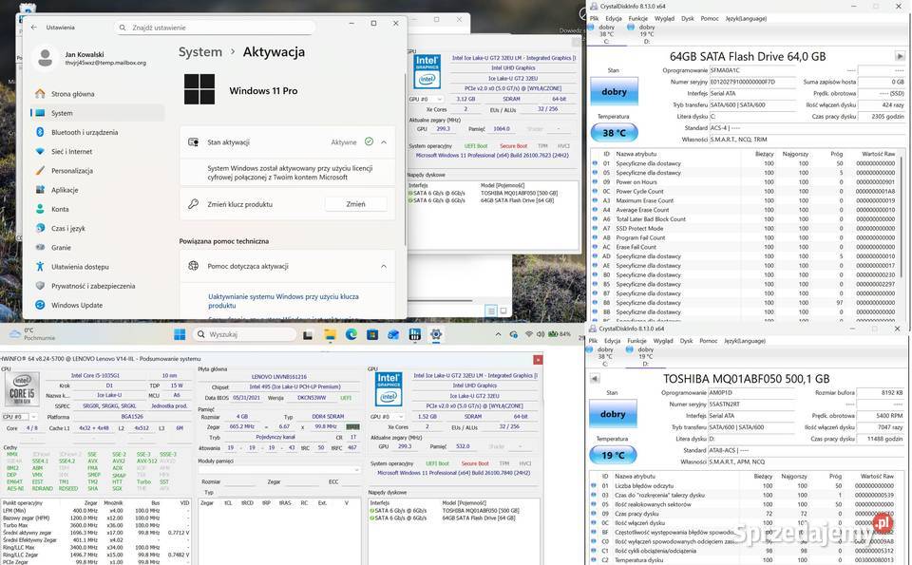This screenshot has width=912, height=565.
Task: Open Wygląd menu in TOSHIBA MQ01ABF050 window
Action: coord(663,341)
